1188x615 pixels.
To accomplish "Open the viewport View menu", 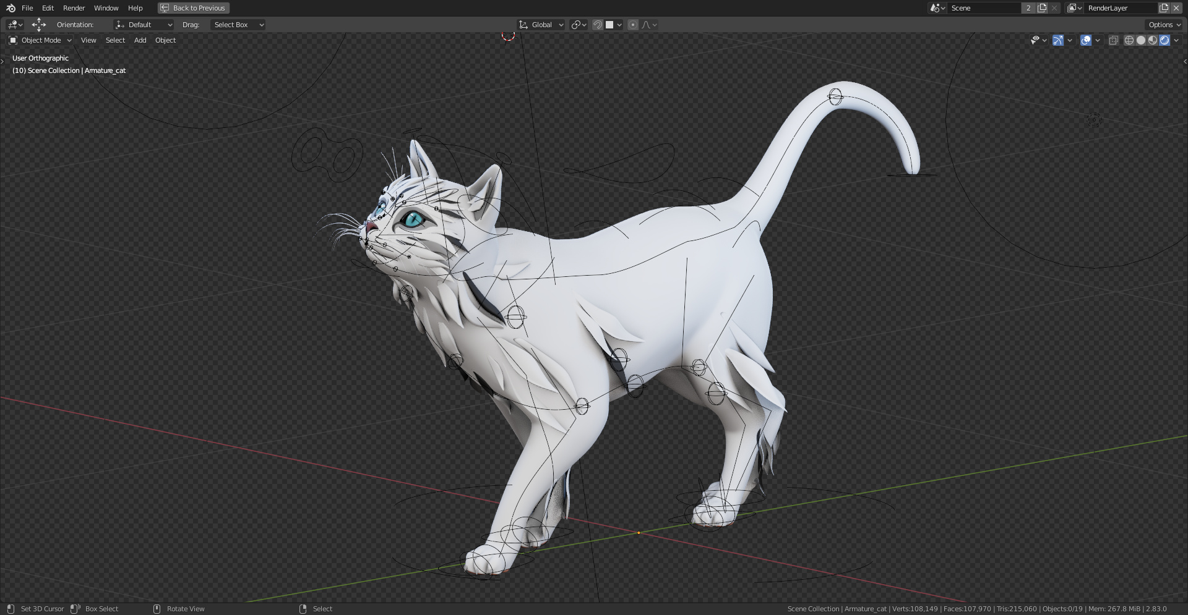I will click(x=88, y=40).
